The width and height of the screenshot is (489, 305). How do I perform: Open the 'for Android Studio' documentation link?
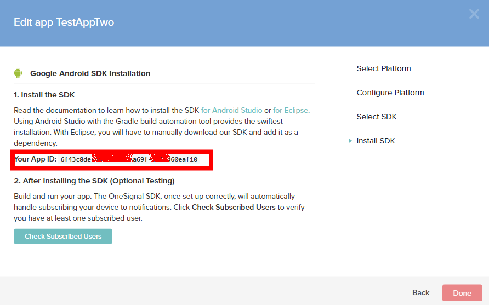[232, 110]
